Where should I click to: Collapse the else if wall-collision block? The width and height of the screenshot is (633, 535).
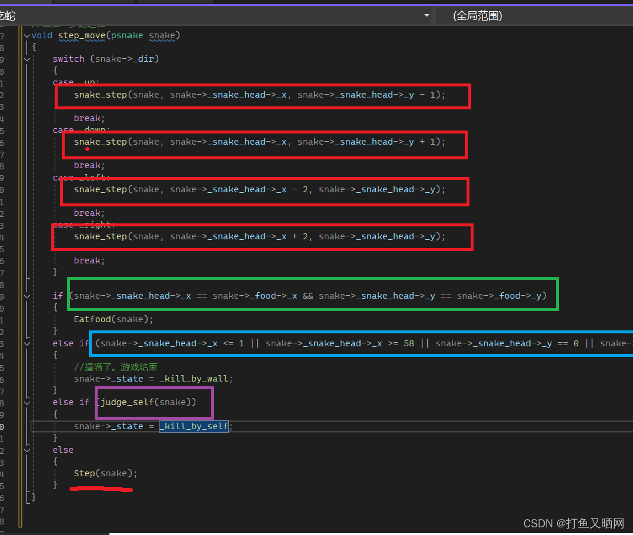click(x=27, y=344)
